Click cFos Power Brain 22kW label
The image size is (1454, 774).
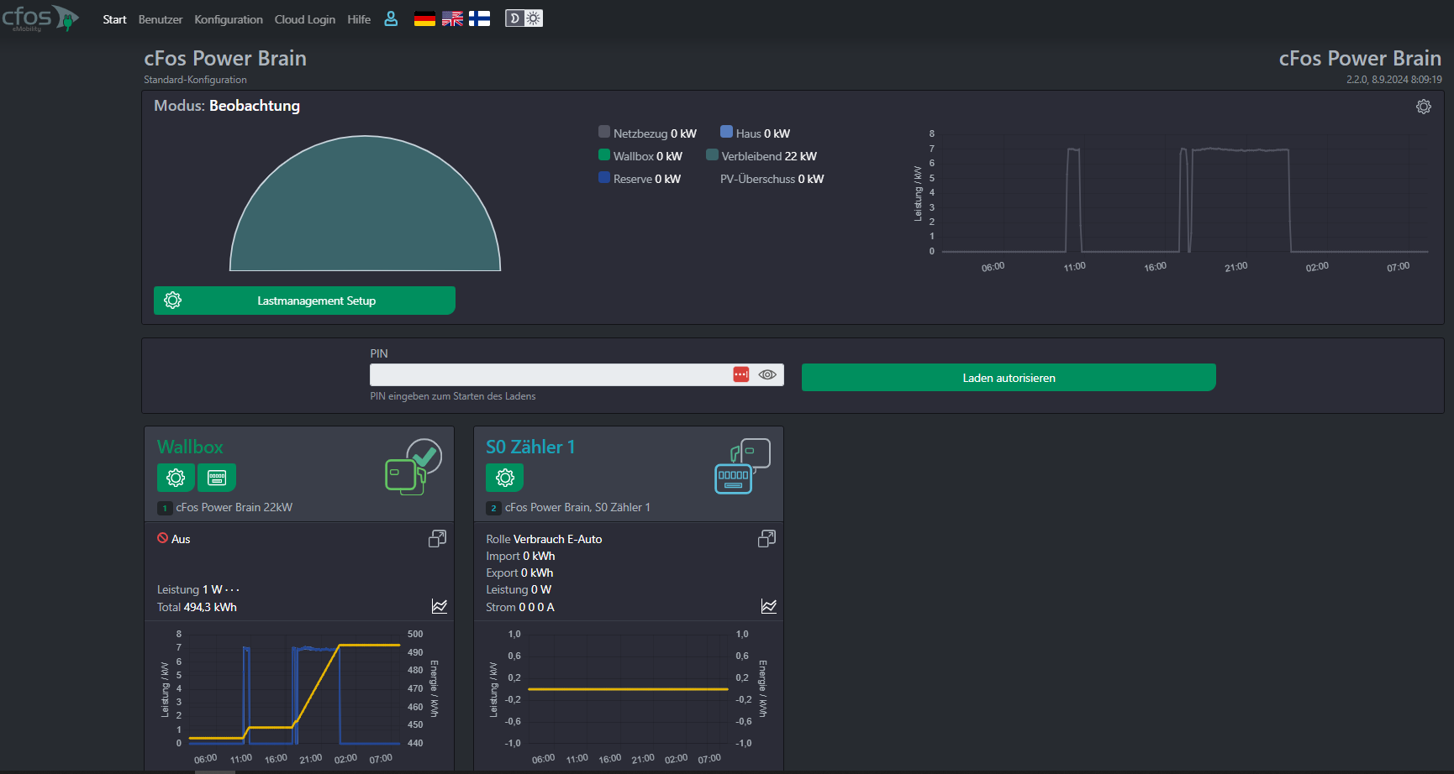click(x=234, y=507)
